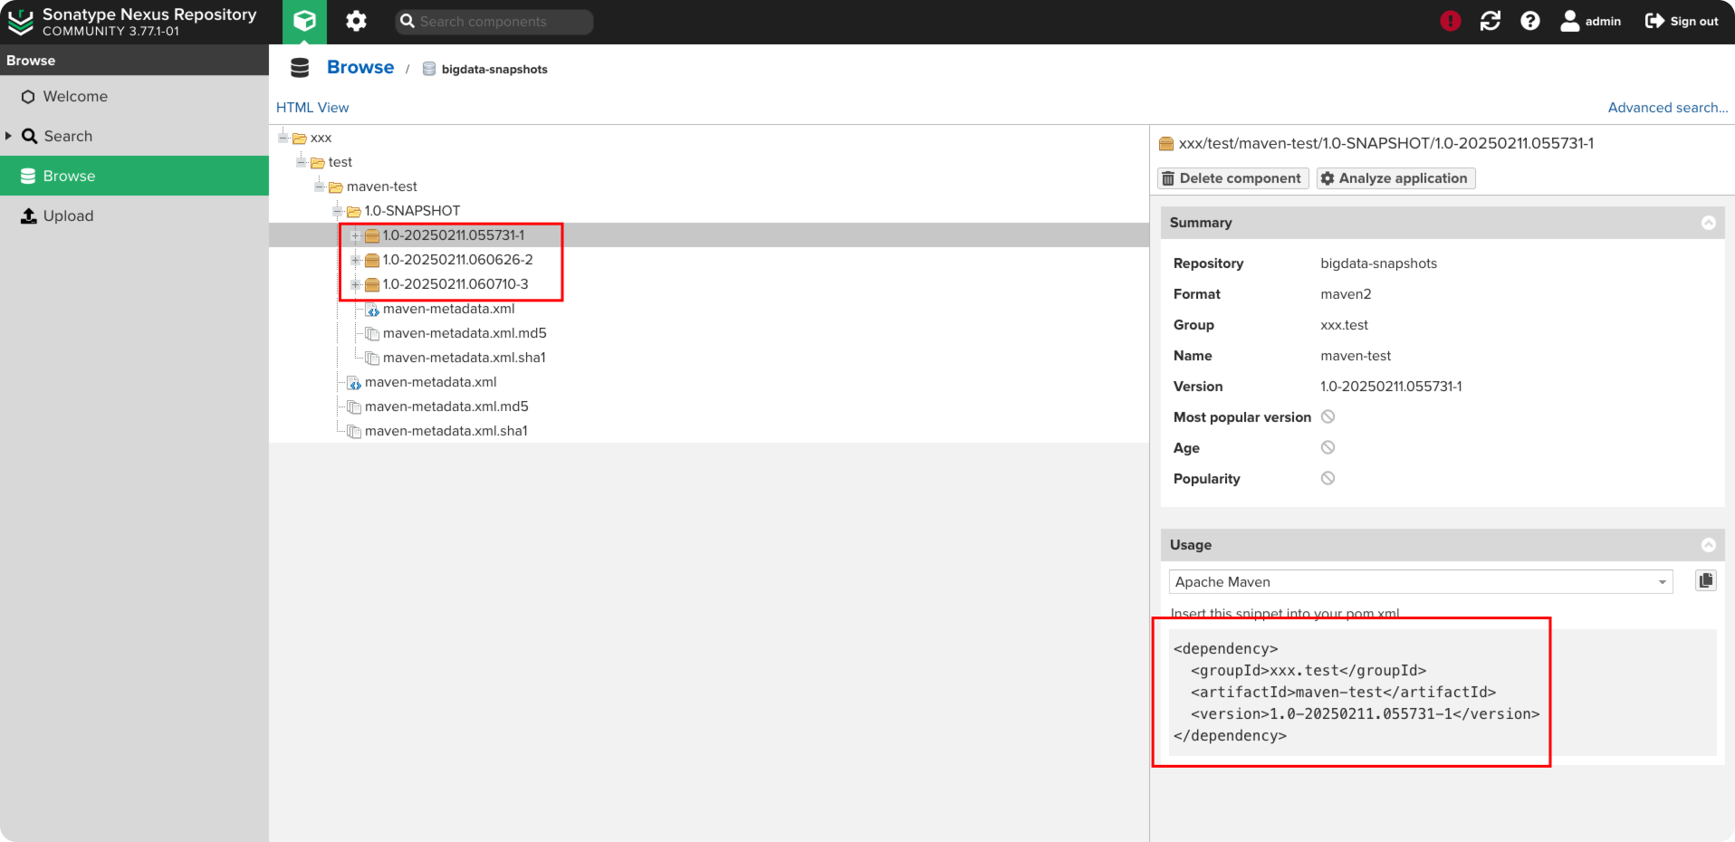Collapse the maven-test folder node
1735x842 pixels.
click(320, 187)
